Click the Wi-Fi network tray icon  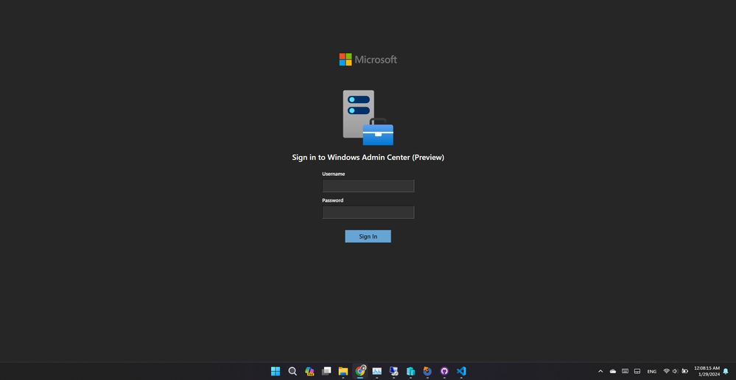pyautogui.click(x=667, y=371)
